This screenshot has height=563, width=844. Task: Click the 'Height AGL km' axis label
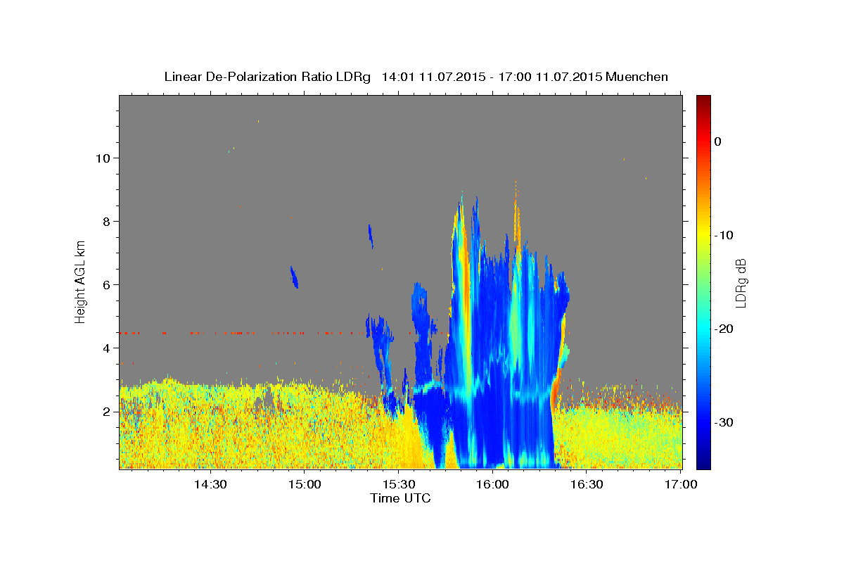tap(81, 282)
